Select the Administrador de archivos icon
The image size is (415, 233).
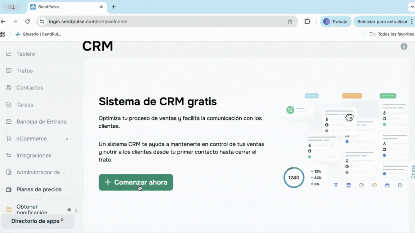coord(8,172)
